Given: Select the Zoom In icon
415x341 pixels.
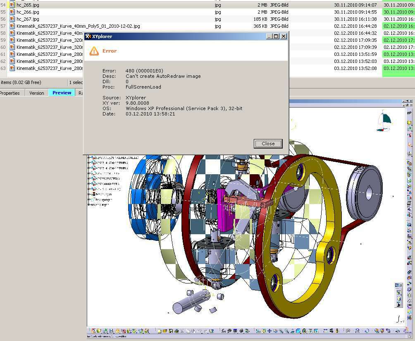Looking at the screenshot, I should tap(281, 331).
